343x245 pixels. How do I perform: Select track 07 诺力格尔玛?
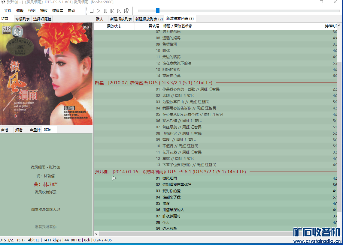pos(215,32)
